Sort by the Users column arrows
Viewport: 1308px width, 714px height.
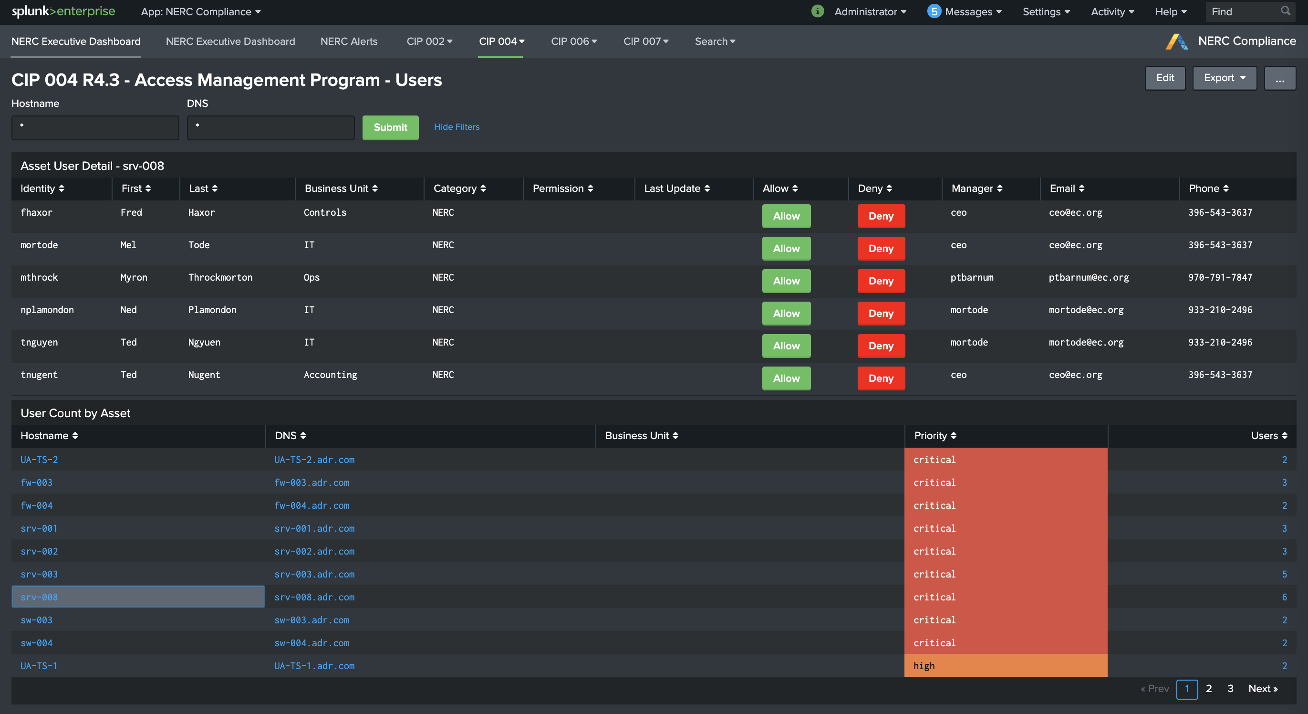point(1284,436)
